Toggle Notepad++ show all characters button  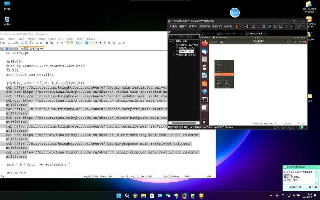(82, 43)
